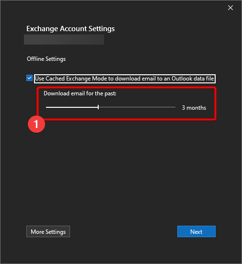
Task: Click the blue checkmark icon
Action: (29, 78)
